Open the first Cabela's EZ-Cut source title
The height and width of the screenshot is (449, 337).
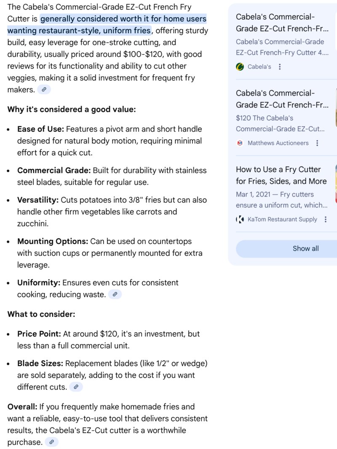282,23
